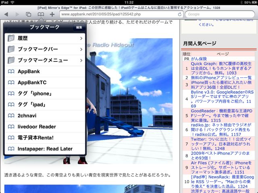Open the タグ「ipad」 bookmark
Image resolution: width=258 pixels, height=193 pixels.
pyautogui.click(x=45, y=105)
